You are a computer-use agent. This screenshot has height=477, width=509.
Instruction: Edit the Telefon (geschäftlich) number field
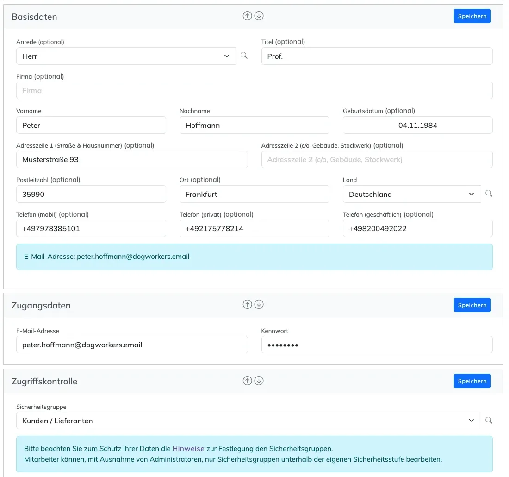418,228
